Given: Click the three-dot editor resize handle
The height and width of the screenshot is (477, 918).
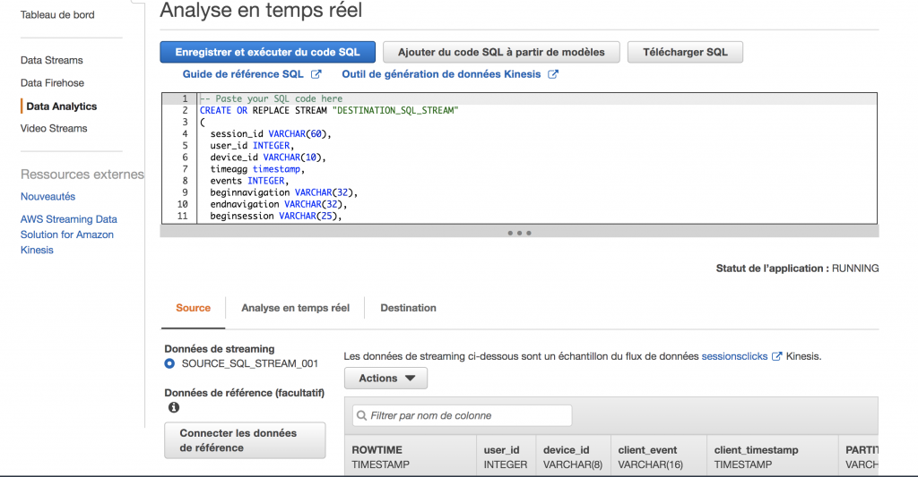Looking at the screenshot, I should pos(519,233).
